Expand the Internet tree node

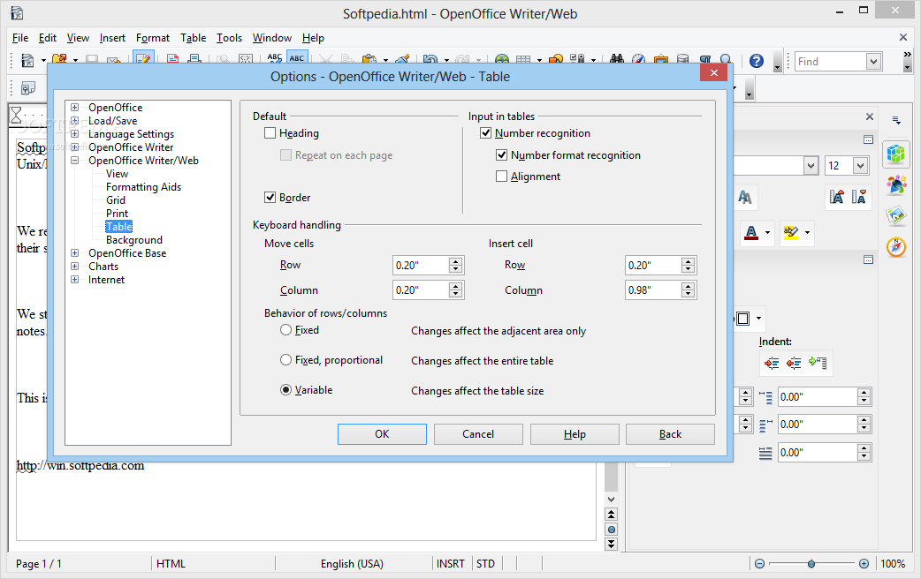click(74, 280)
